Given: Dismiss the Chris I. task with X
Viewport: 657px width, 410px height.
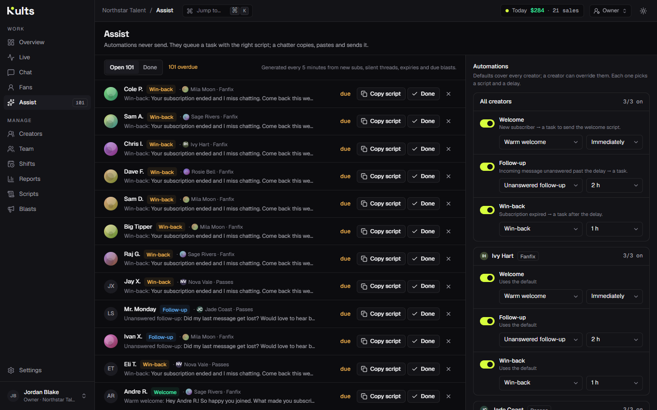Looking at the screenshot, I should (448, 149).
